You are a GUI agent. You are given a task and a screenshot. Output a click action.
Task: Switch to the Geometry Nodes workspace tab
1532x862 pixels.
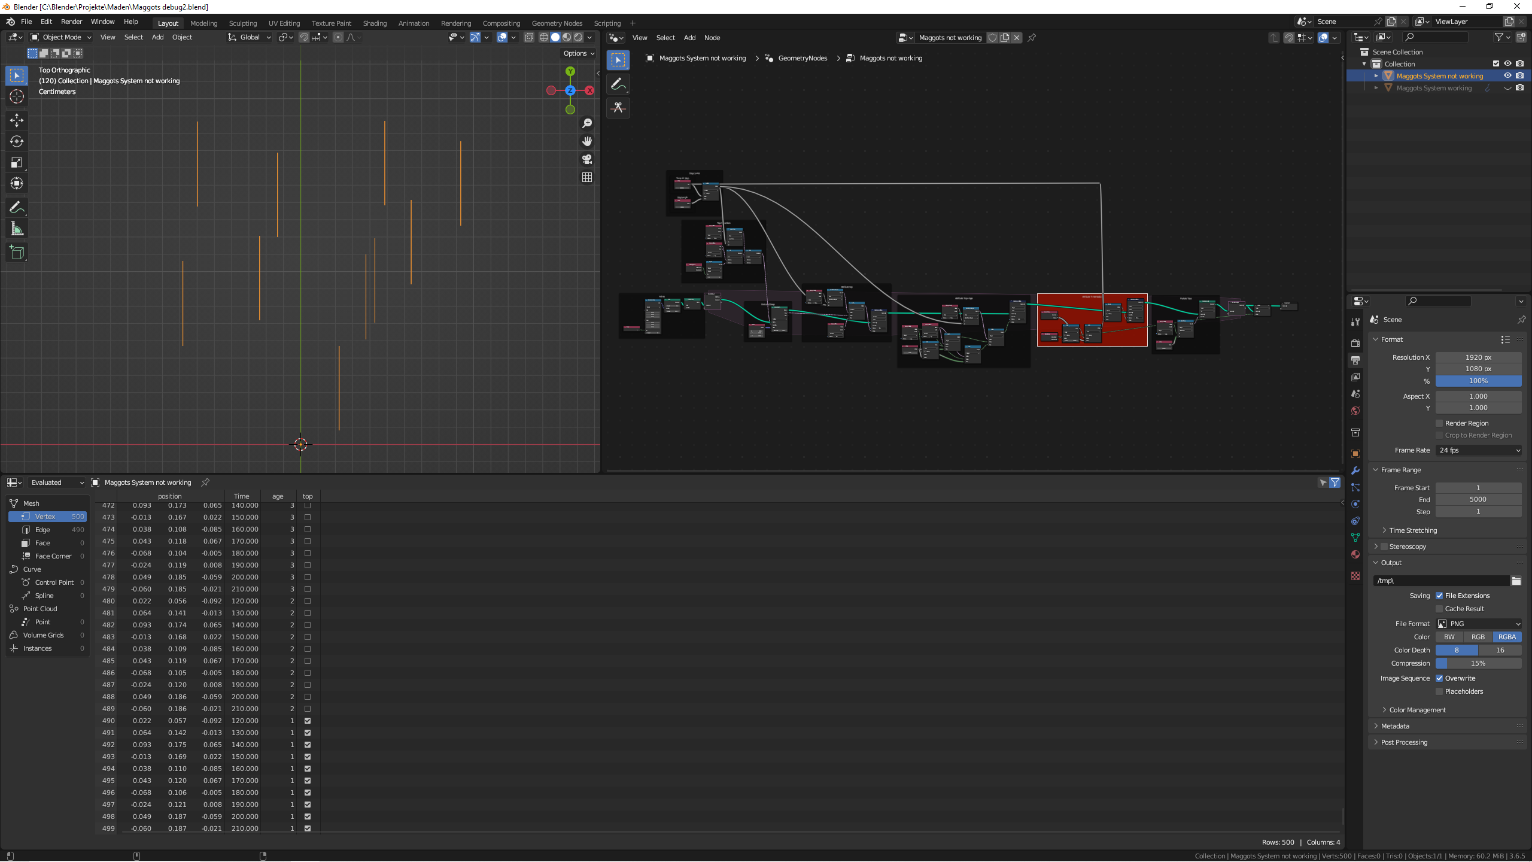coord(557,23)
